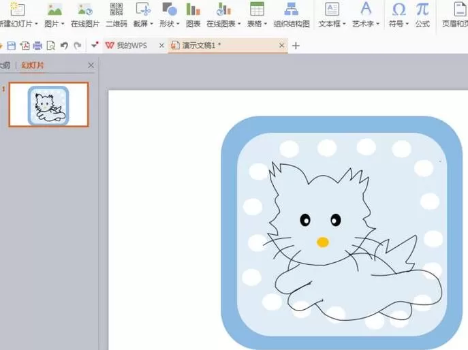Open print preview icon
Image resolution: width=468 pixels, height=350 pixels.
(50, 46)
